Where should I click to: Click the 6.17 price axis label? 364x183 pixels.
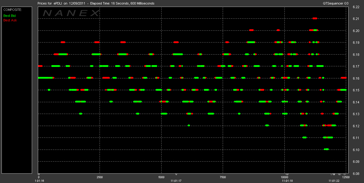pos(356,67)
